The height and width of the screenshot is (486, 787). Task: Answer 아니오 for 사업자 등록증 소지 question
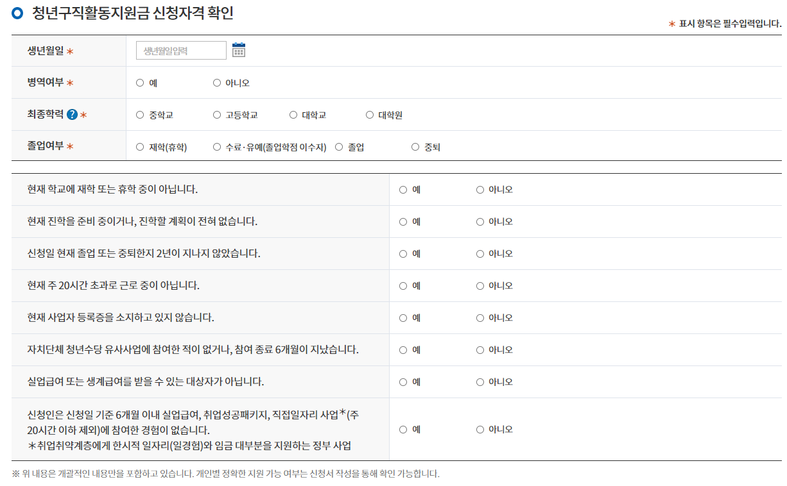[x=480, y=318]
